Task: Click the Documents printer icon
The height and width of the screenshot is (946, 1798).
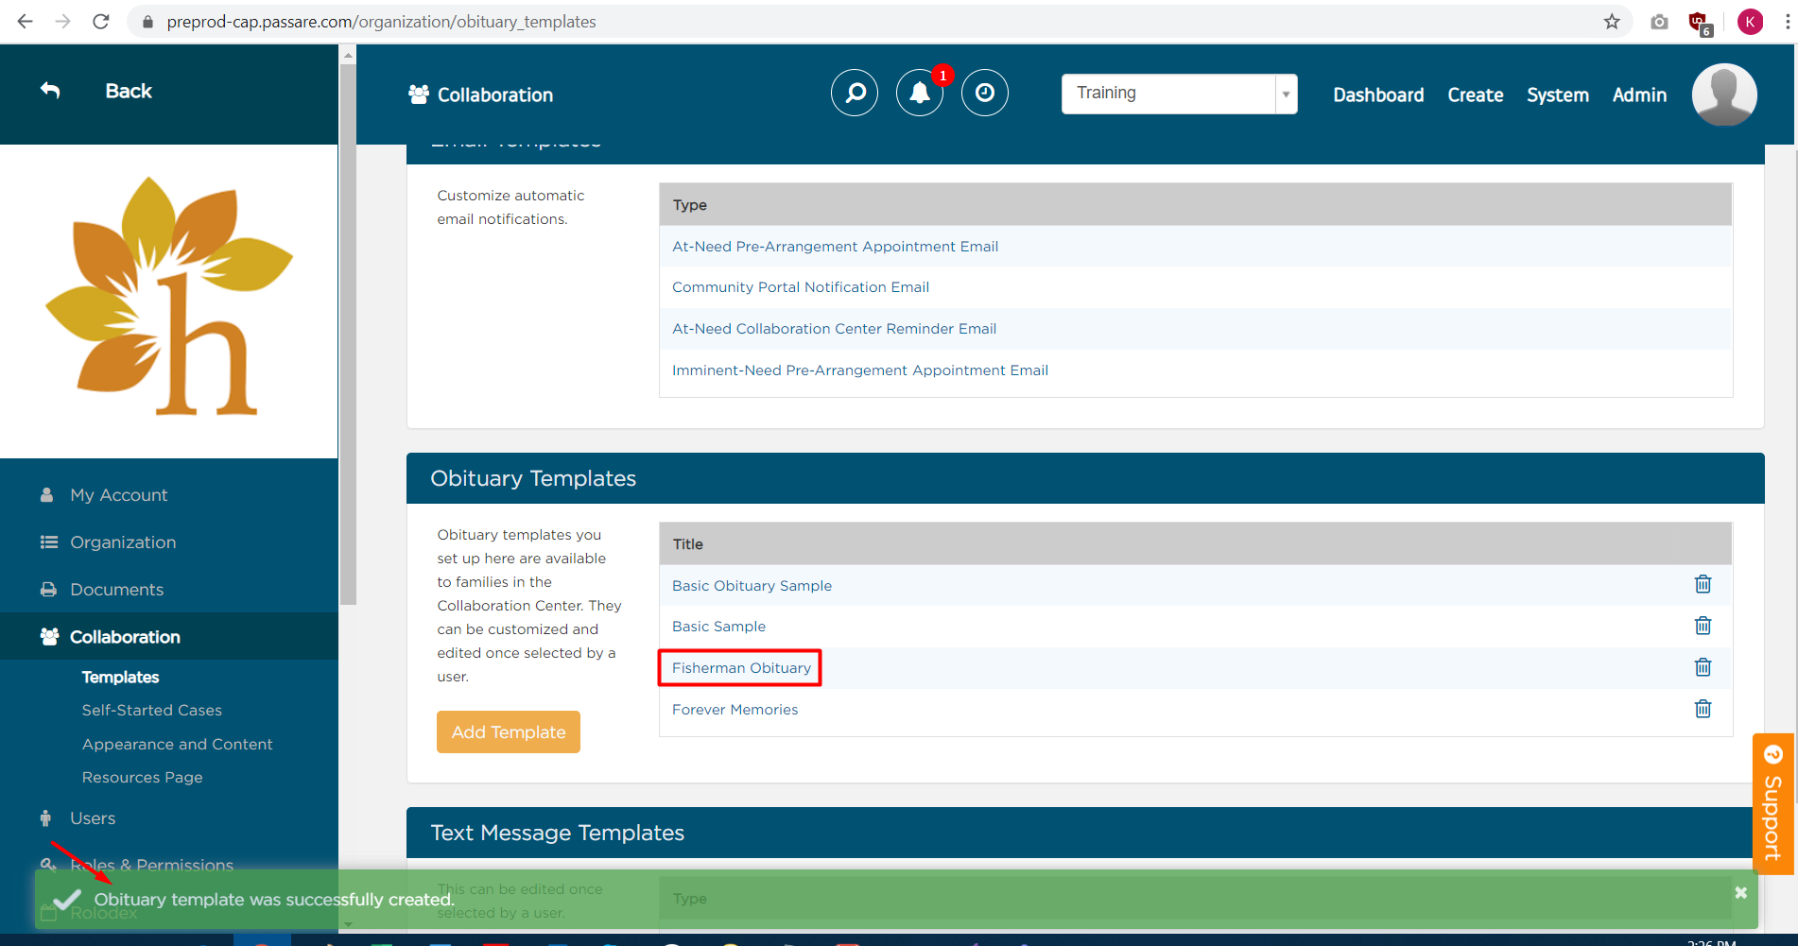Action: [48, 590]
